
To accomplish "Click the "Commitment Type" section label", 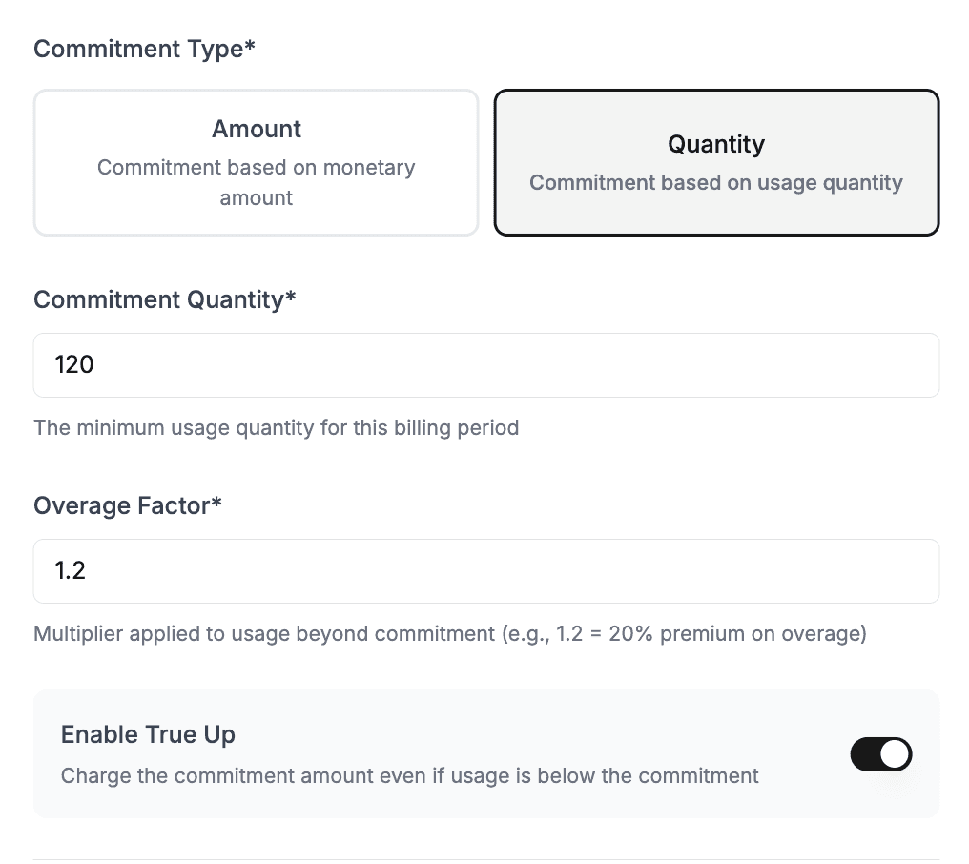I will (x=144, y=49).
